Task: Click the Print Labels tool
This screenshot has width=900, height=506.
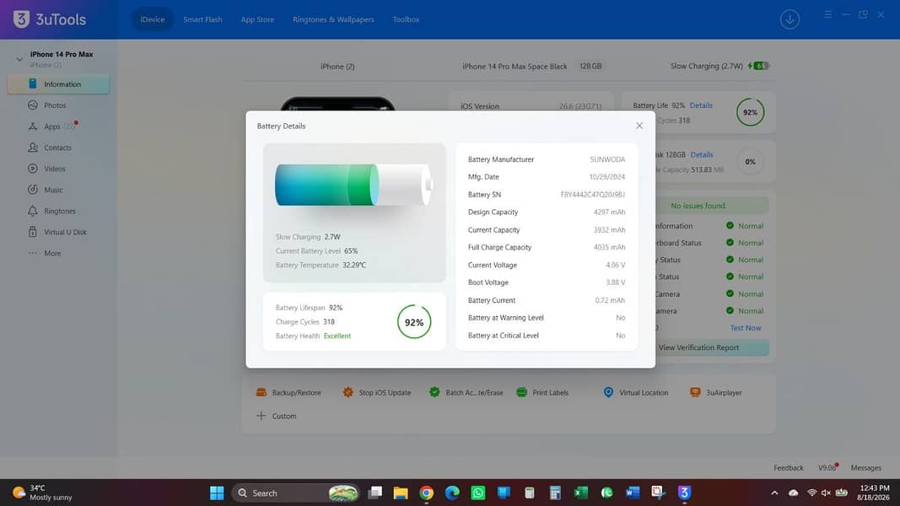Action: pyautogui.click(x=542, y=393)
